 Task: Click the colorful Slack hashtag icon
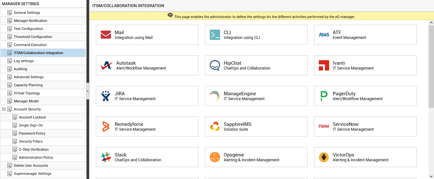(x=106, y=157)
